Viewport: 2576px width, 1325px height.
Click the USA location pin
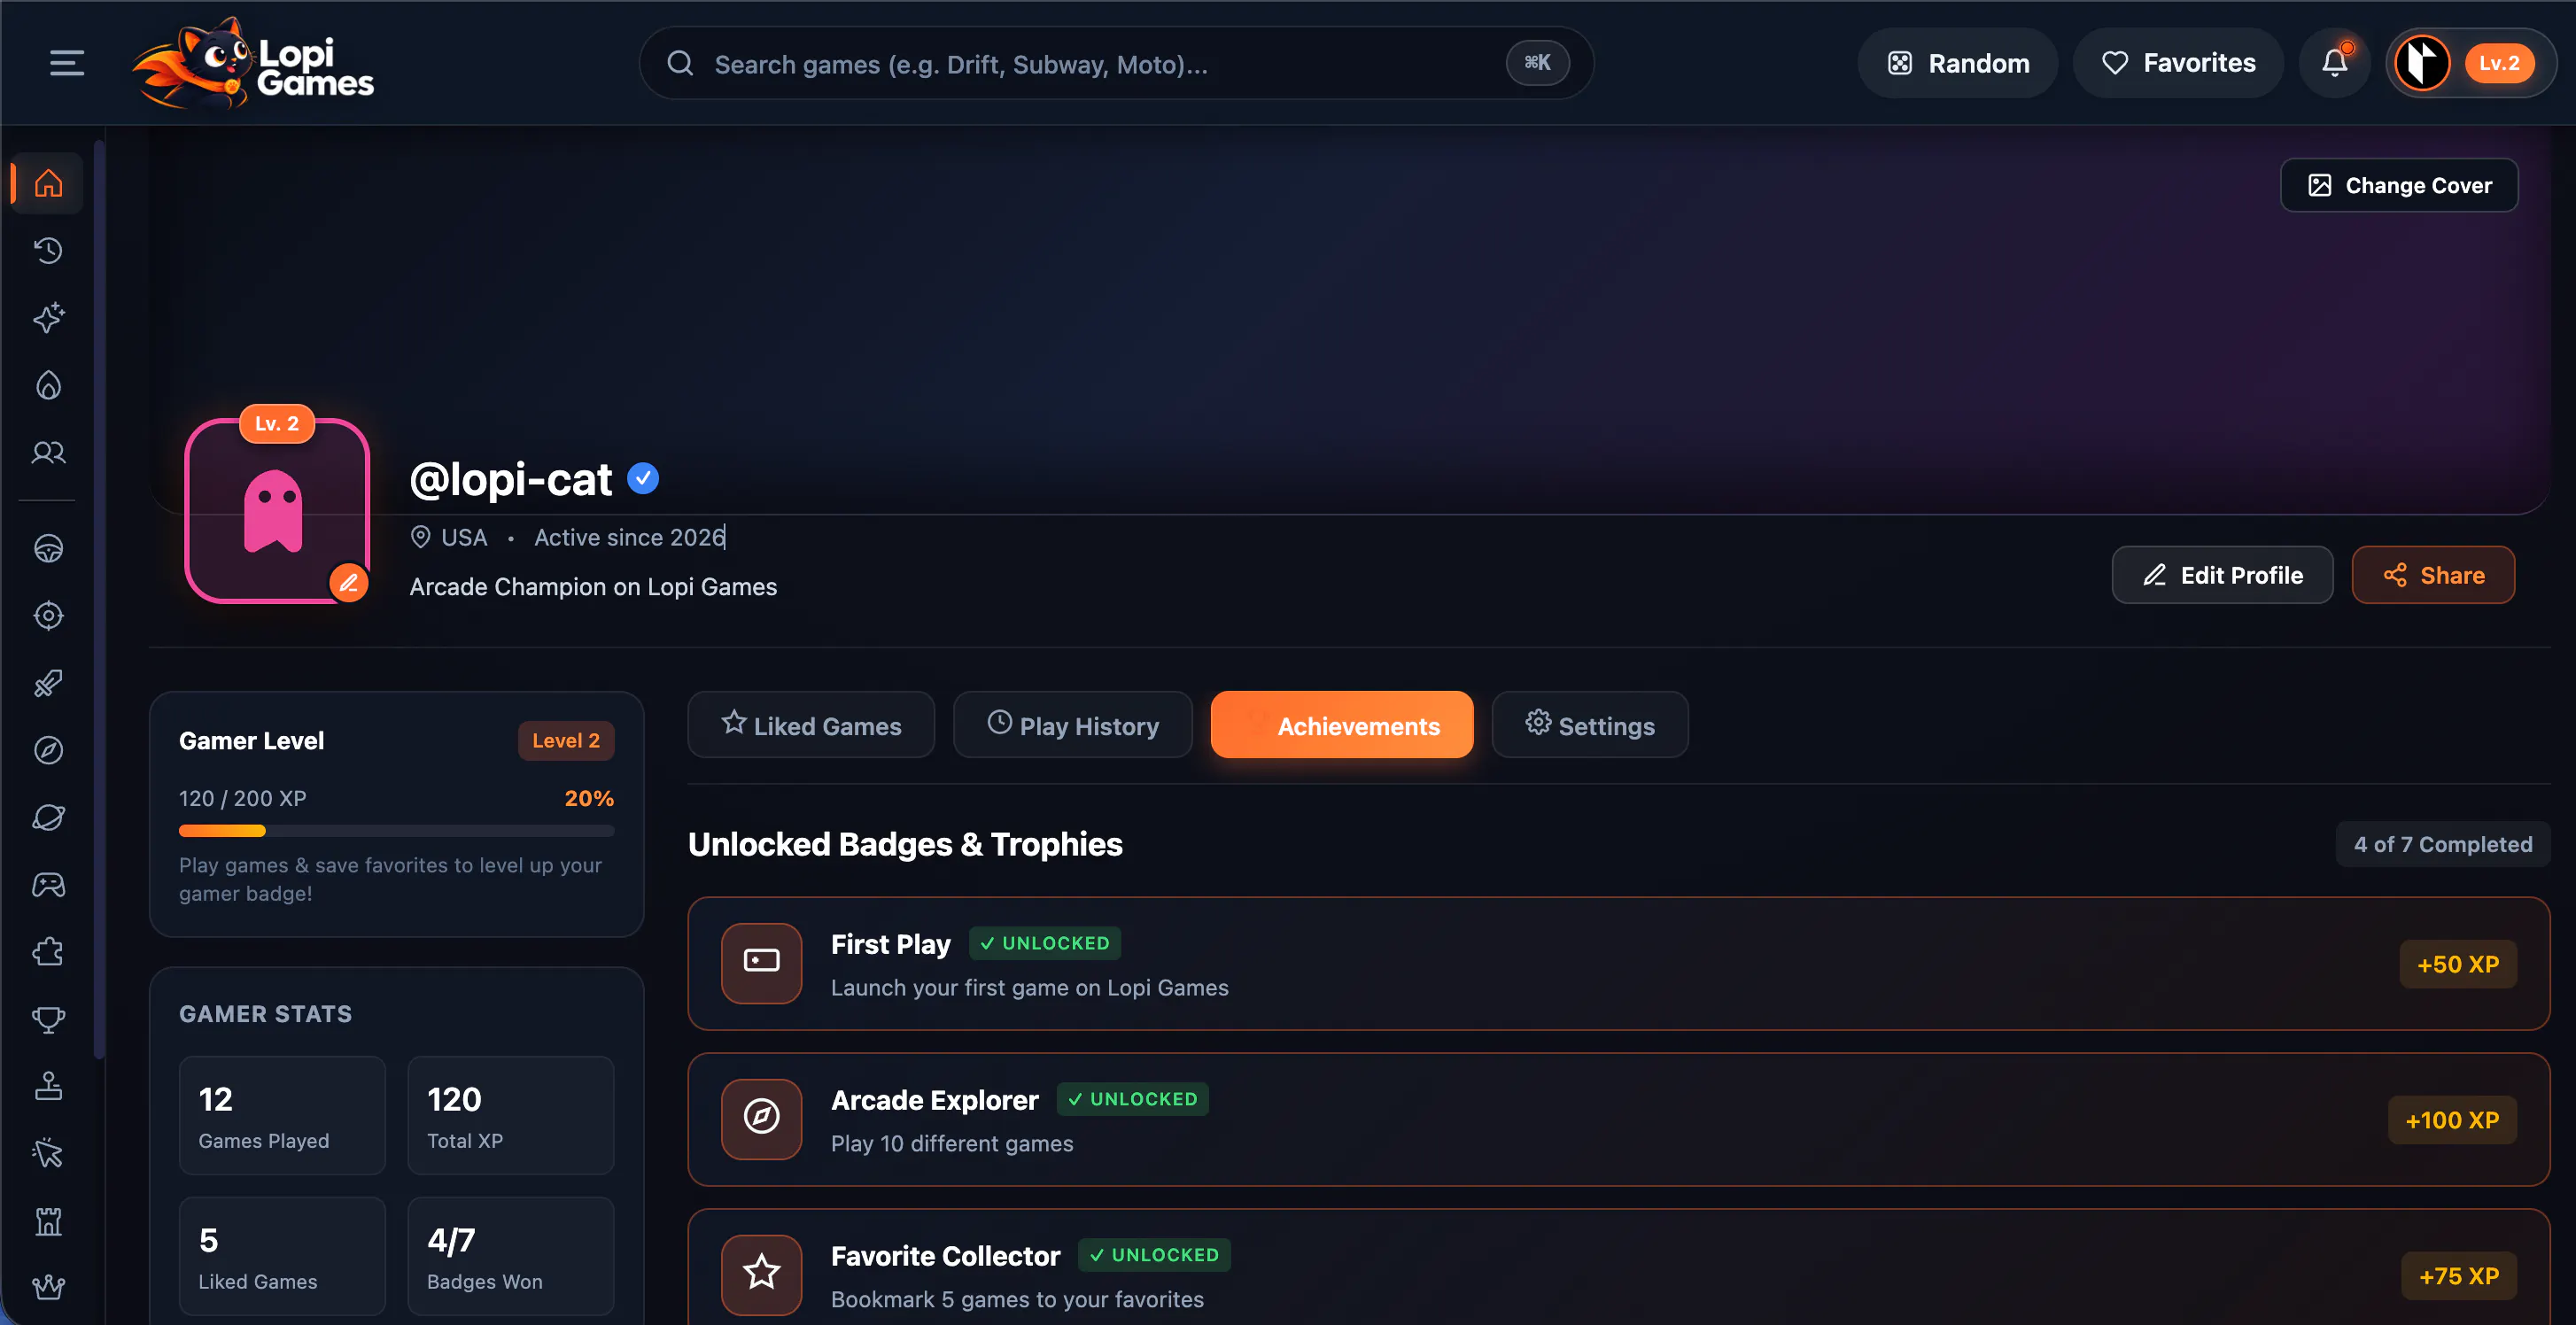pos(420,537)
